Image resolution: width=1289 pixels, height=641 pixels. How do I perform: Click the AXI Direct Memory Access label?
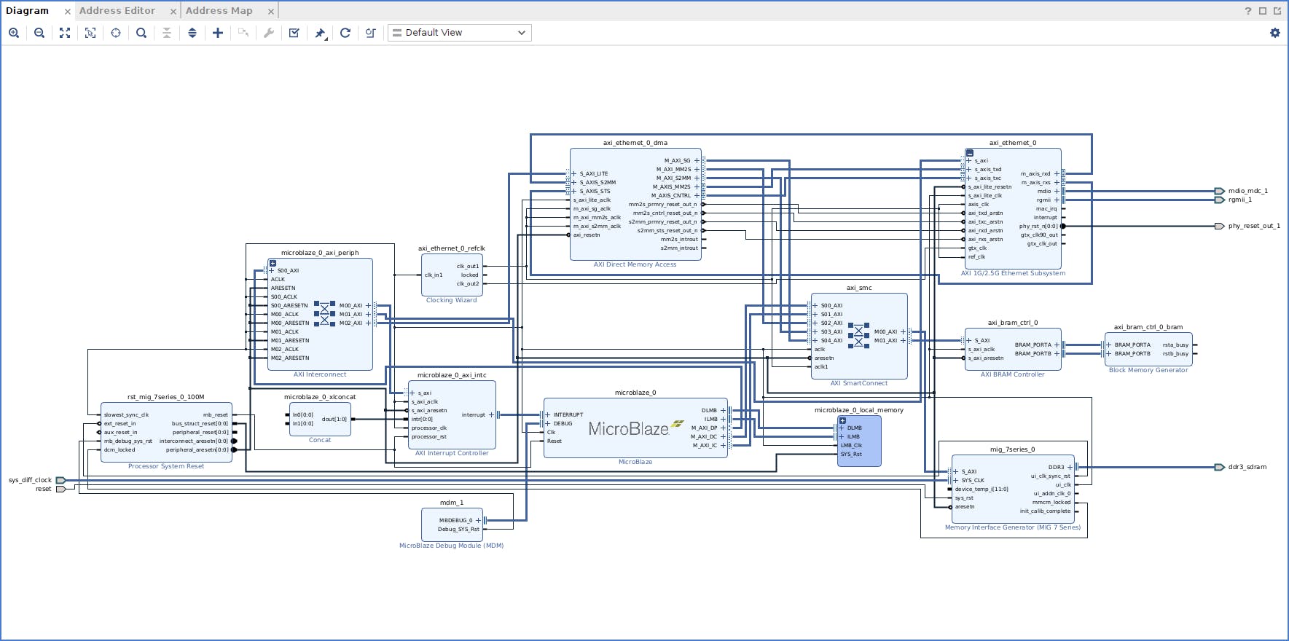[635, 265]
